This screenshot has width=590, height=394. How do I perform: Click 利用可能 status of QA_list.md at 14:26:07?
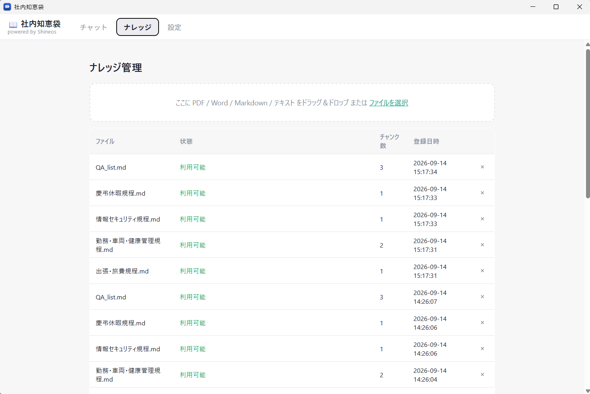(x=193, y=297)
